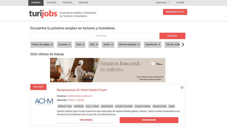Switch to the Consejos tab
Screen dimensions: 227x127
[x=51, y=2]
